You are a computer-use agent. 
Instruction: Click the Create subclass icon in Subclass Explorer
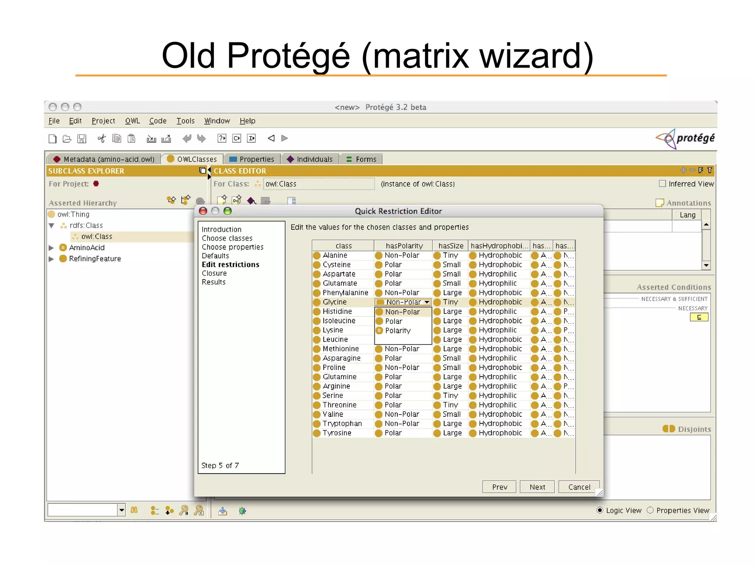click(x=171, y=200)
